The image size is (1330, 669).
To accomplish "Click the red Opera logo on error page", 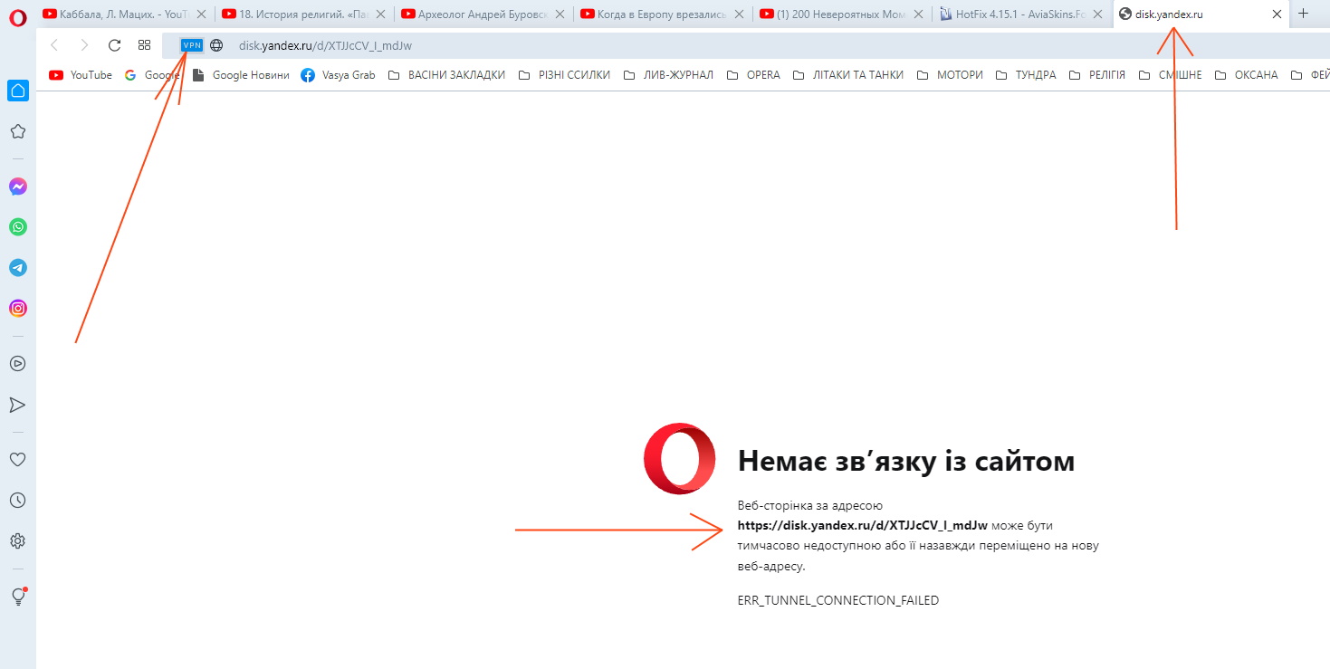I will click(x=680, y=459).
